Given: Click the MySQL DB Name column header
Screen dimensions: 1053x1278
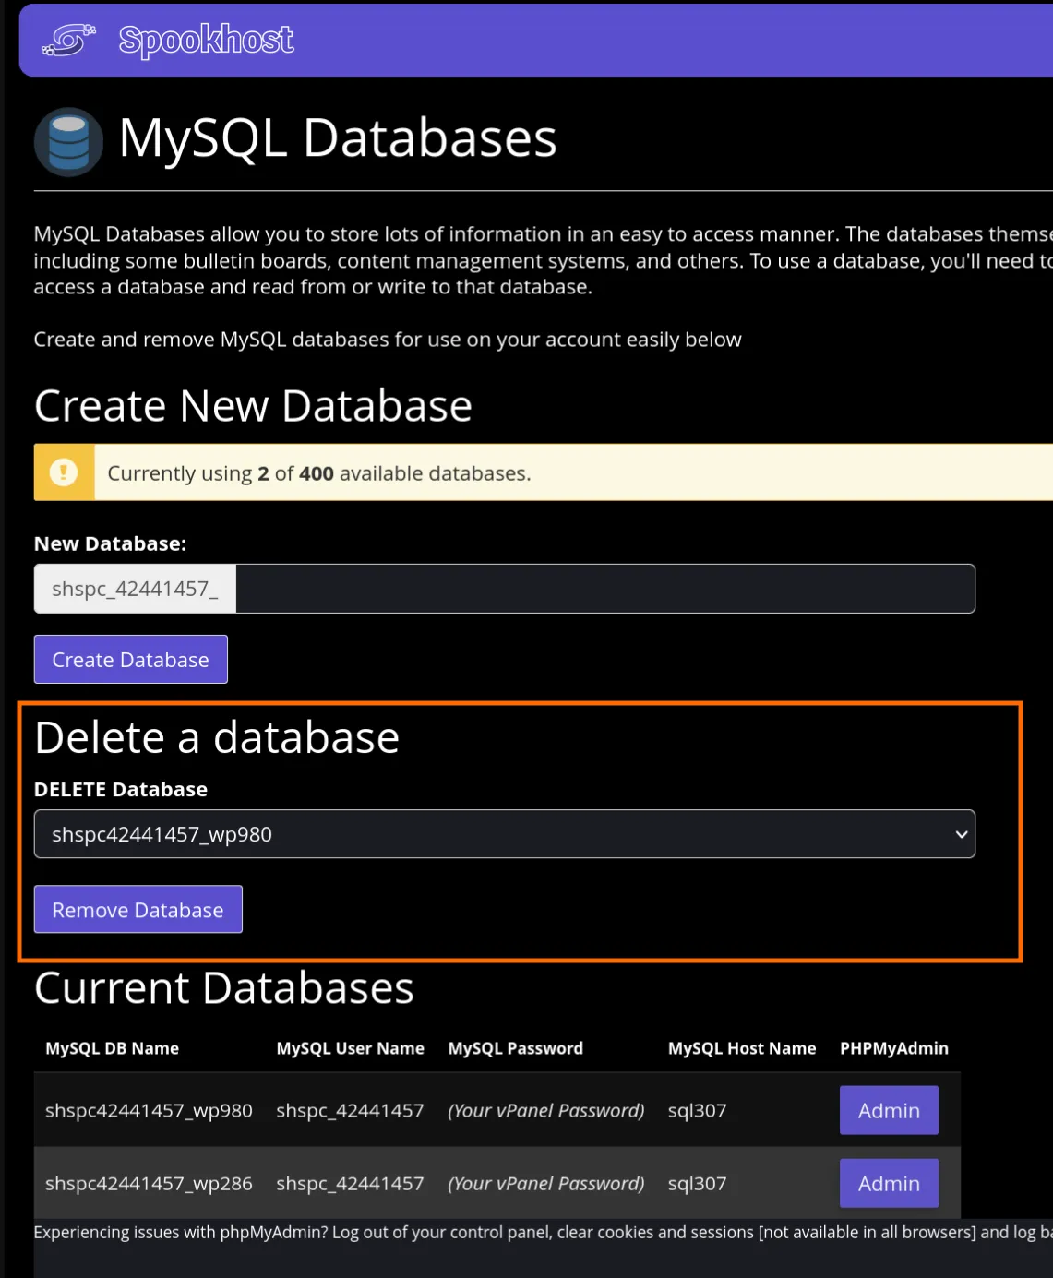Looking at the screenshot, I should tap(113, 1048).
